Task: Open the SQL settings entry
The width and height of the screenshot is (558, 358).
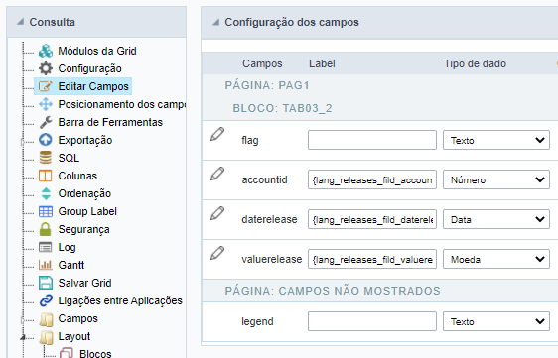Action: click(x=69, y=158)
